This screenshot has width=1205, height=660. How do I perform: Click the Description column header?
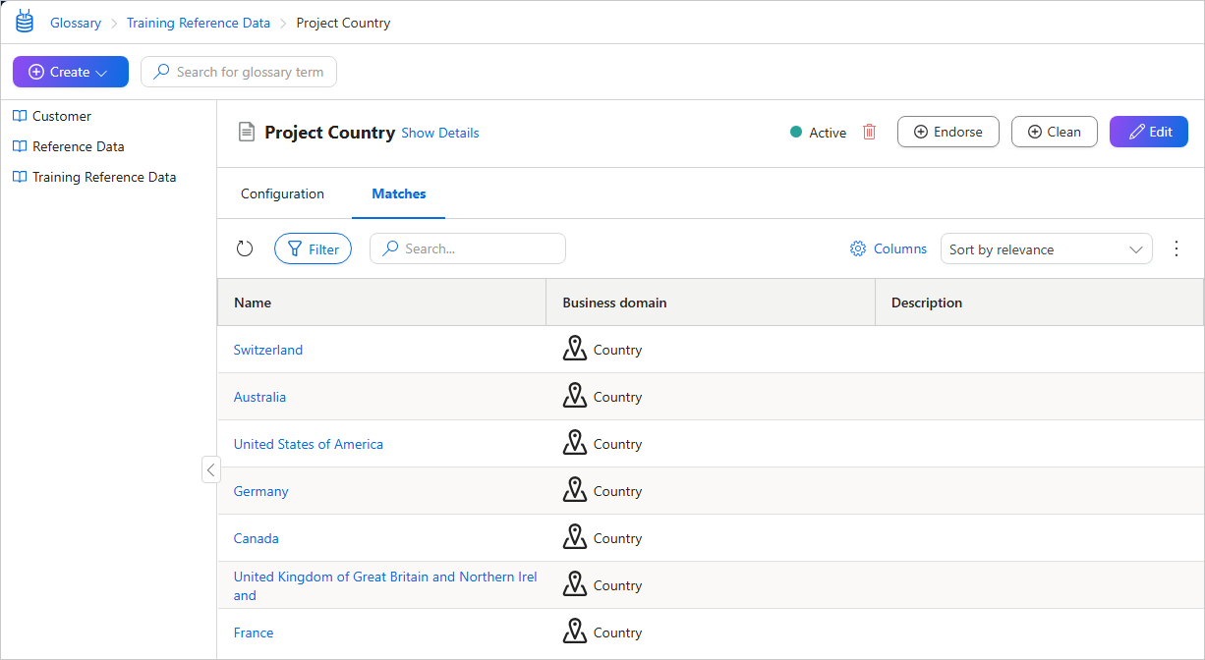1039,302
